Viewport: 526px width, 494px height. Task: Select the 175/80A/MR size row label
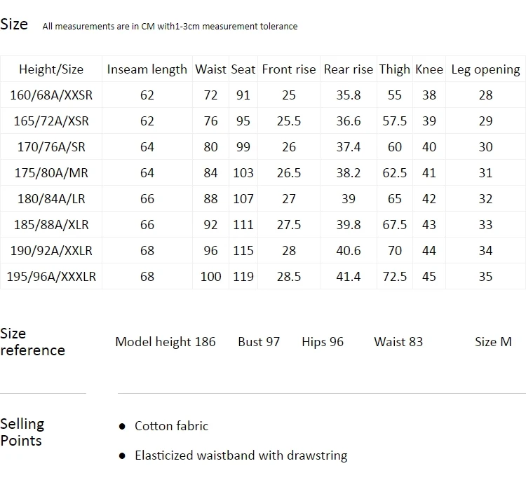coord(51,173)
